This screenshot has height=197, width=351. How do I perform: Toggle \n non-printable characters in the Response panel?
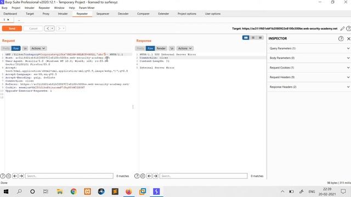pyautogui.click(x=172, y=48)
